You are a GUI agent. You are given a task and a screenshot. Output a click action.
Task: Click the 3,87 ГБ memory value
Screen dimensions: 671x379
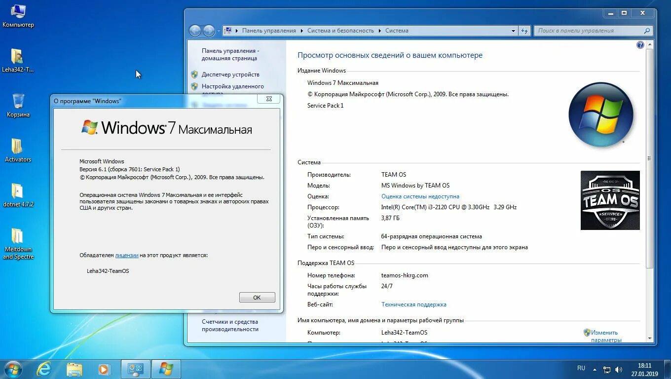[x=390, y=218]
